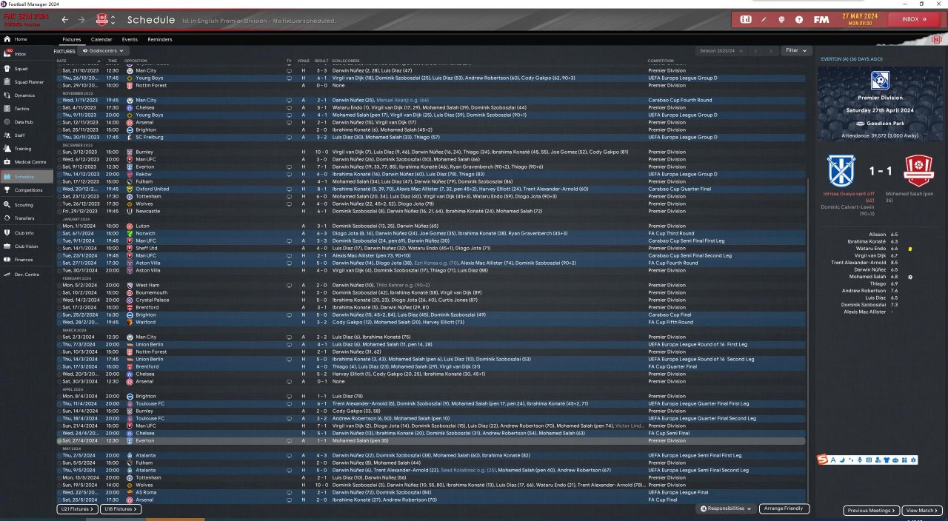This screenshot has height=521, width=948.
Task: Click View Match button
Action: [922, 511]
